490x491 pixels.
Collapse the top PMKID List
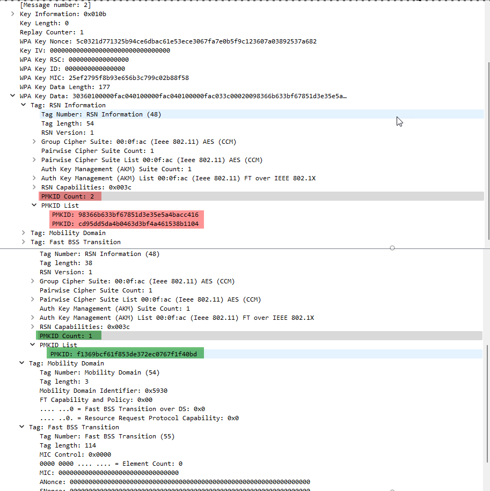[33, 205]
